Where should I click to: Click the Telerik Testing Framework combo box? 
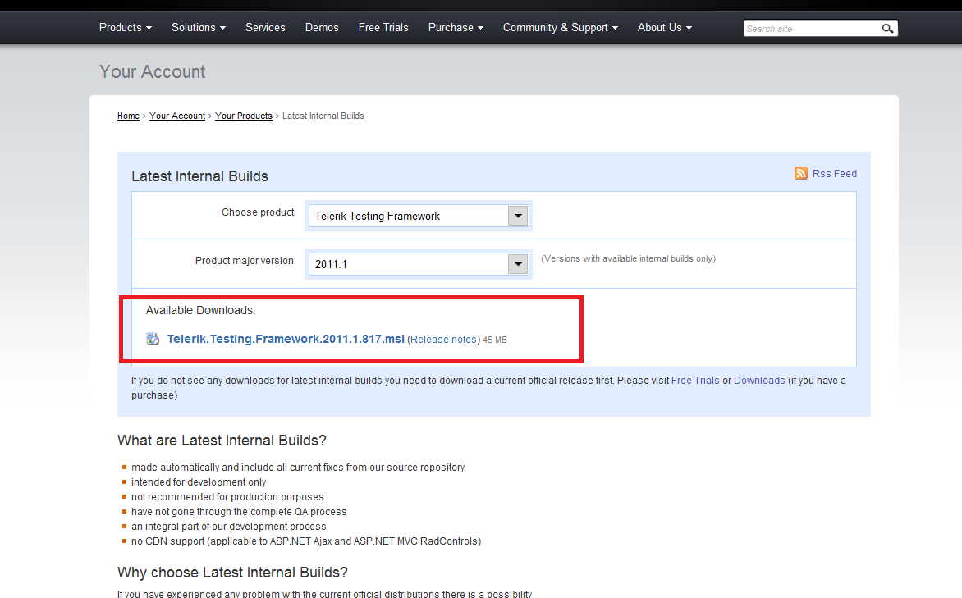[419, 216]
